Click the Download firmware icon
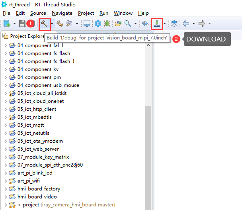Image resolution: width=242 pixels, height=210 pixels. [x=157, y=24]
